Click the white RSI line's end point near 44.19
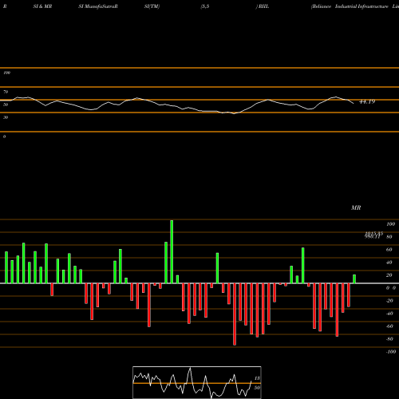The height and width of the screenshot is (399, 399). (x=354, y=103)
